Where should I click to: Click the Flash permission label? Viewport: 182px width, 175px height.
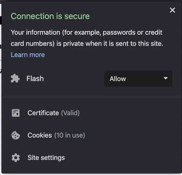pyautogui.click(x=35, y=79)
